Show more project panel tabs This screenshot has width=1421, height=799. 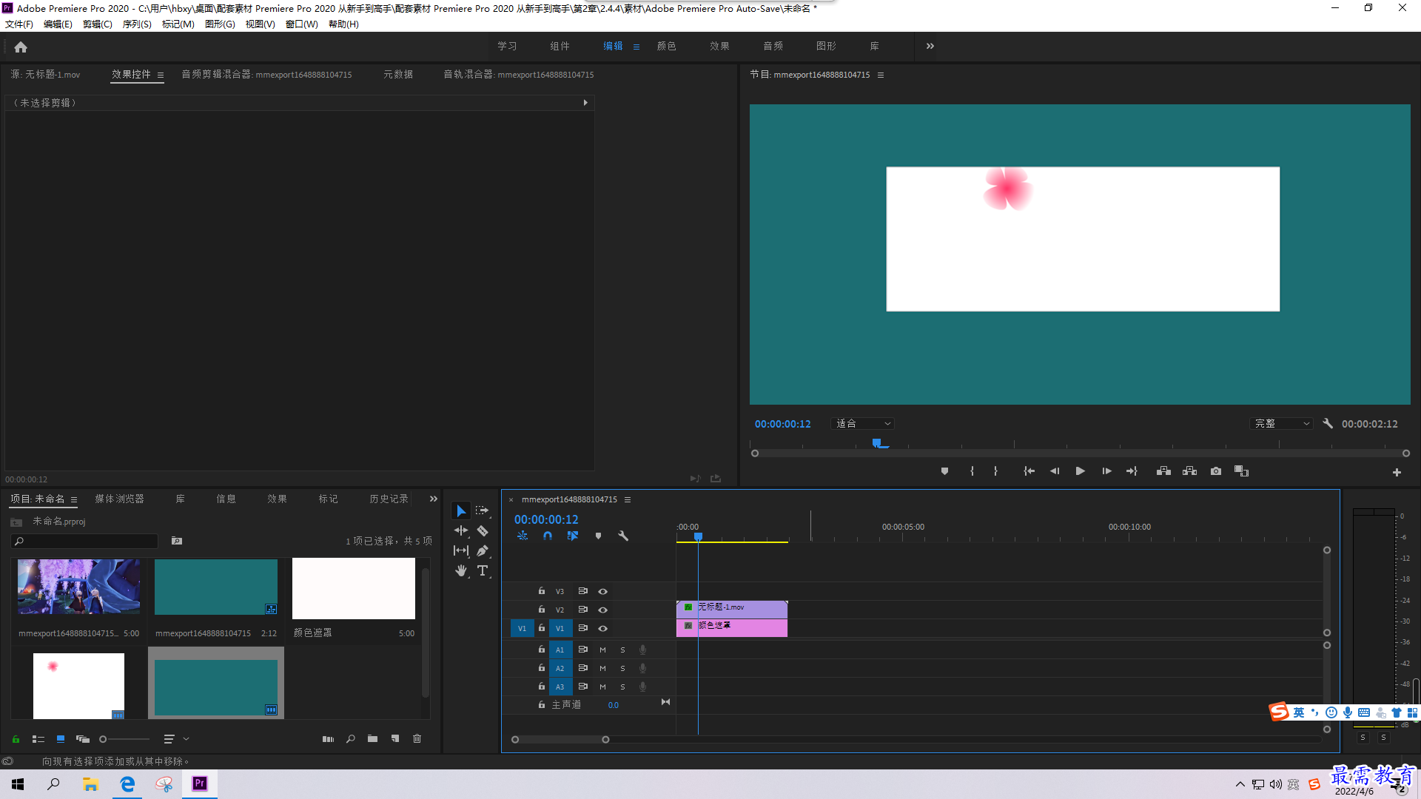[x=433, y=499]
